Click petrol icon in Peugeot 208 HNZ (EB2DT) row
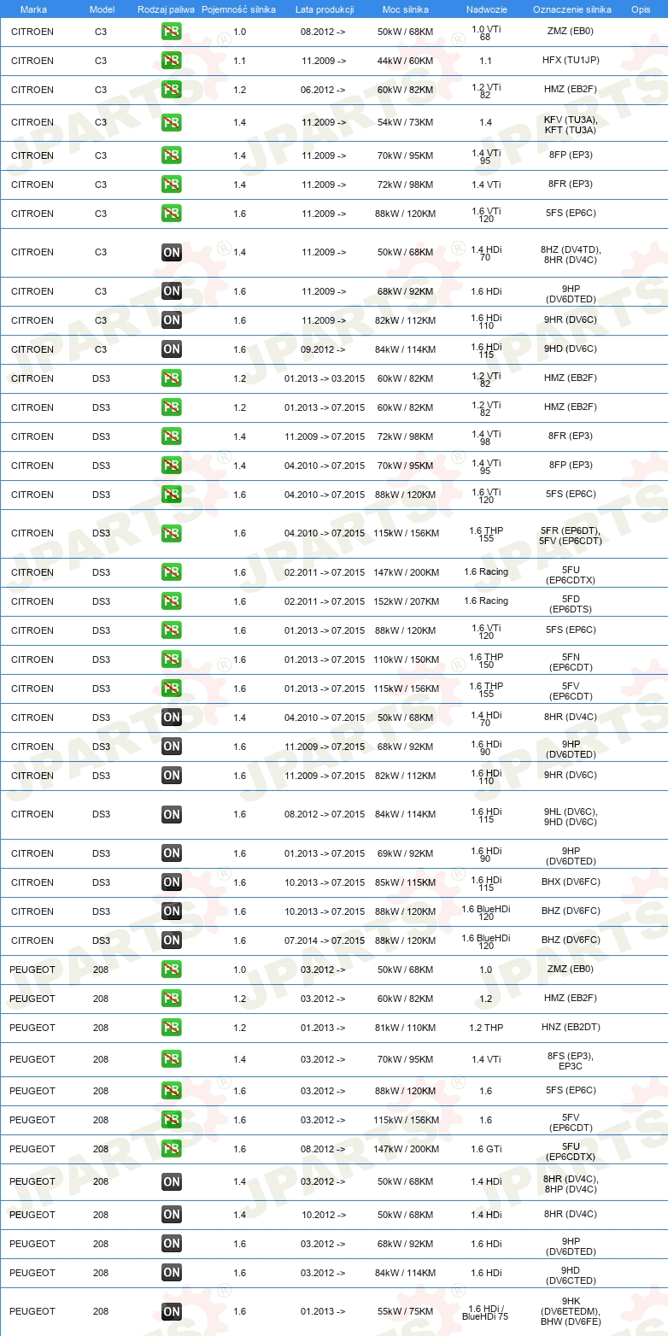Image resolution: width=668 pixels, height=1336 pixels. pos(172,1028)
